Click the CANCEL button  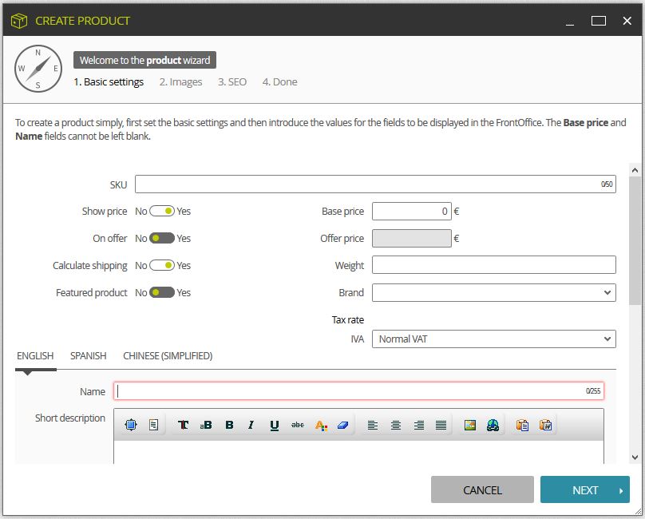click(482, 489)
